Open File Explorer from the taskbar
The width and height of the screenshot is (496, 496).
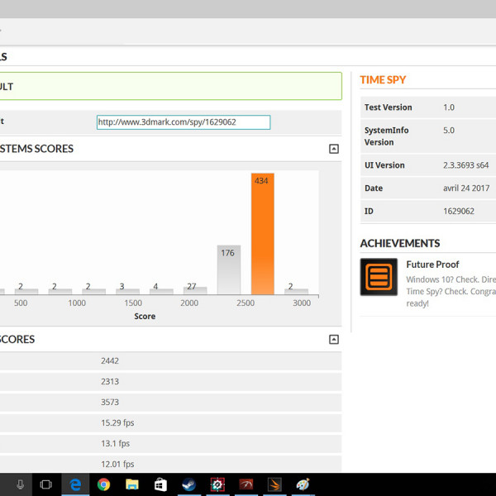(x=131, y=484)
